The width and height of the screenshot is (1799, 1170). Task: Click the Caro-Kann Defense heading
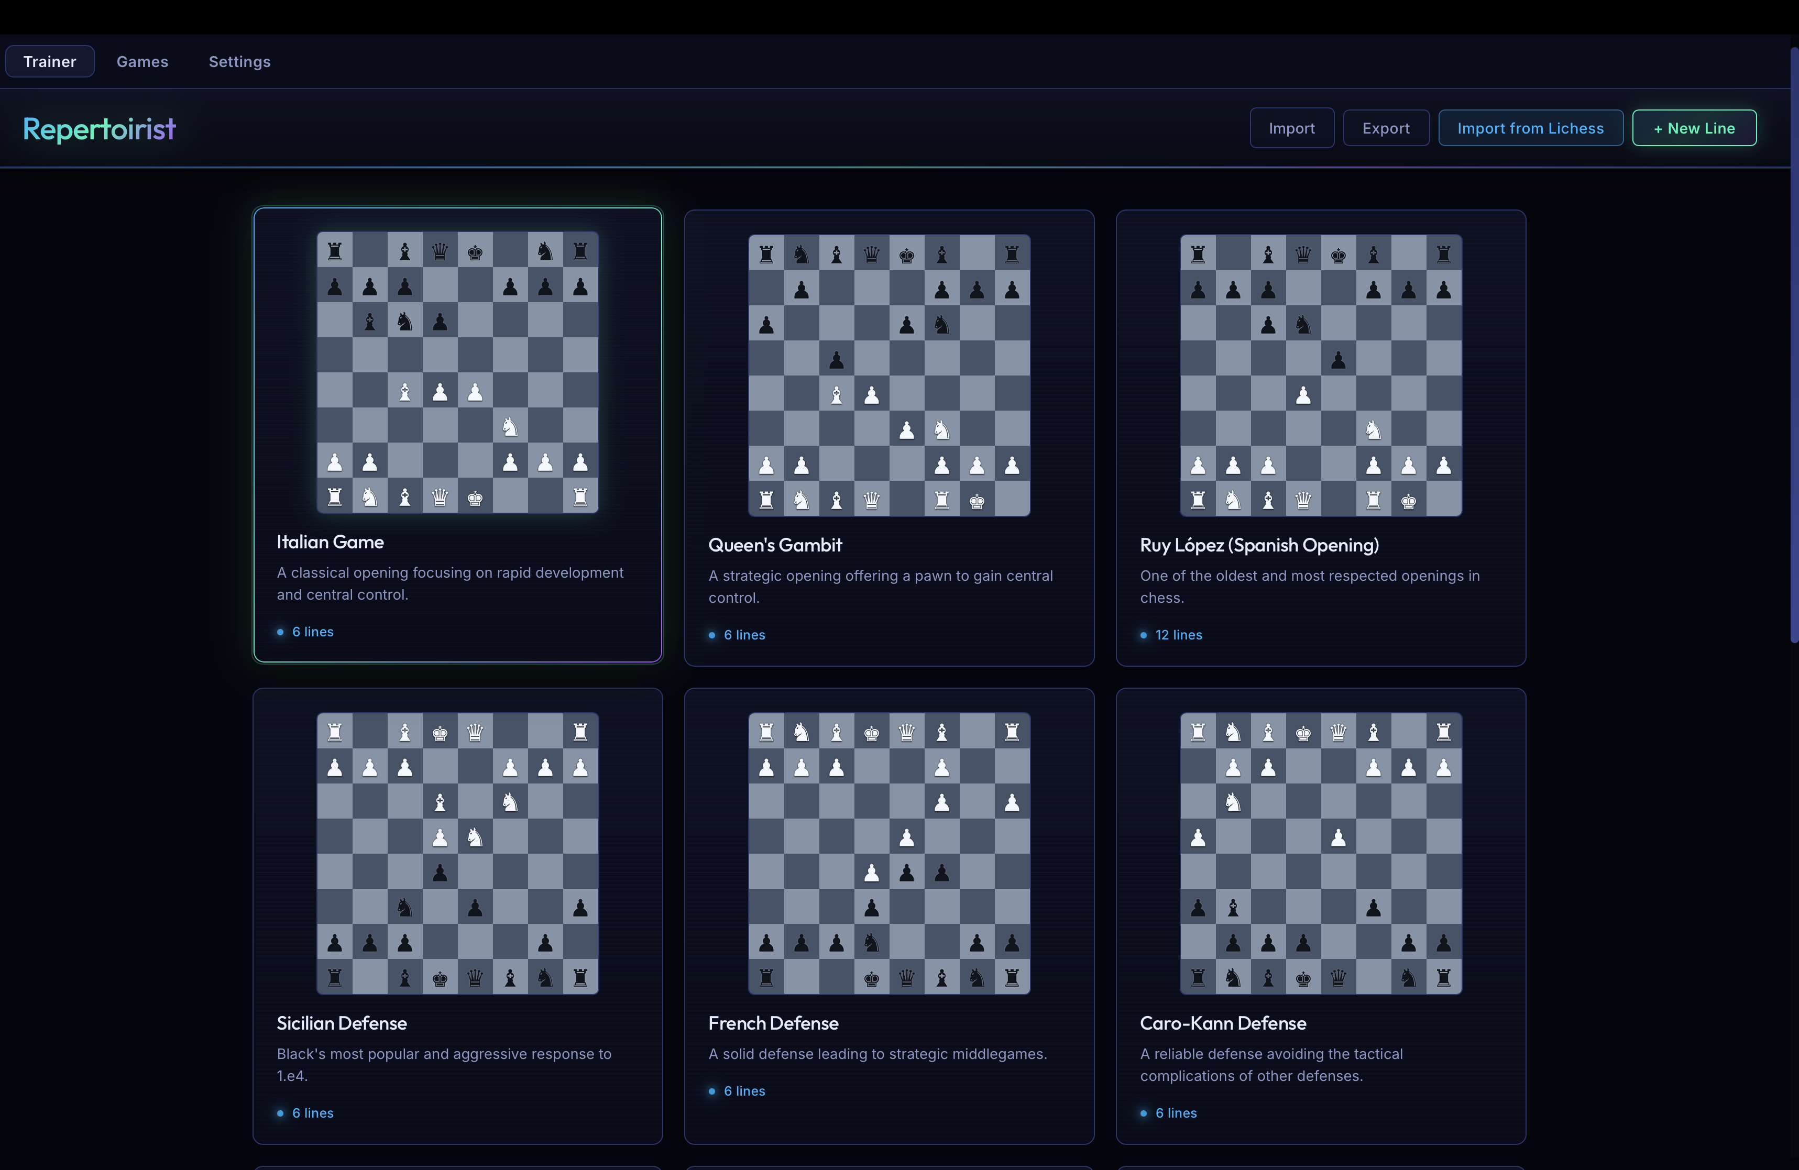pyautogui.click(x=1223, y=1023)
